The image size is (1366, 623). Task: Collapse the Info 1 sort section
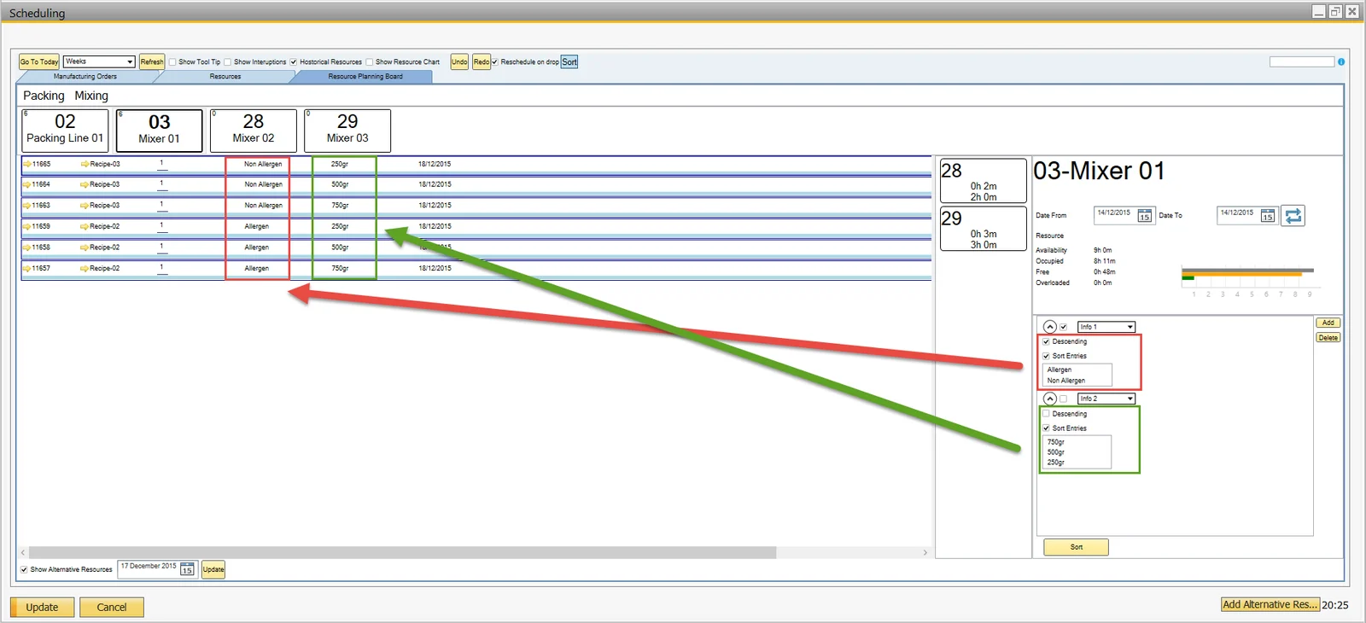(x=1050, y=327)
